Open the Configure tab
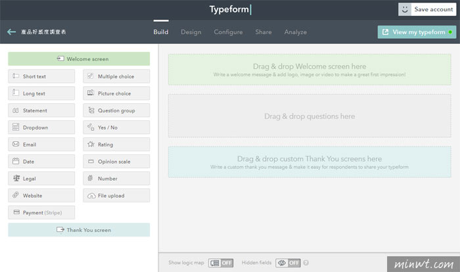460x272 pixels. (228, 32)
